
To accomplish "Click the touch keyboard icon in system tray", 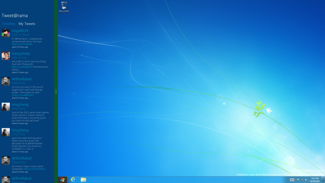I will tap(292, 180).
